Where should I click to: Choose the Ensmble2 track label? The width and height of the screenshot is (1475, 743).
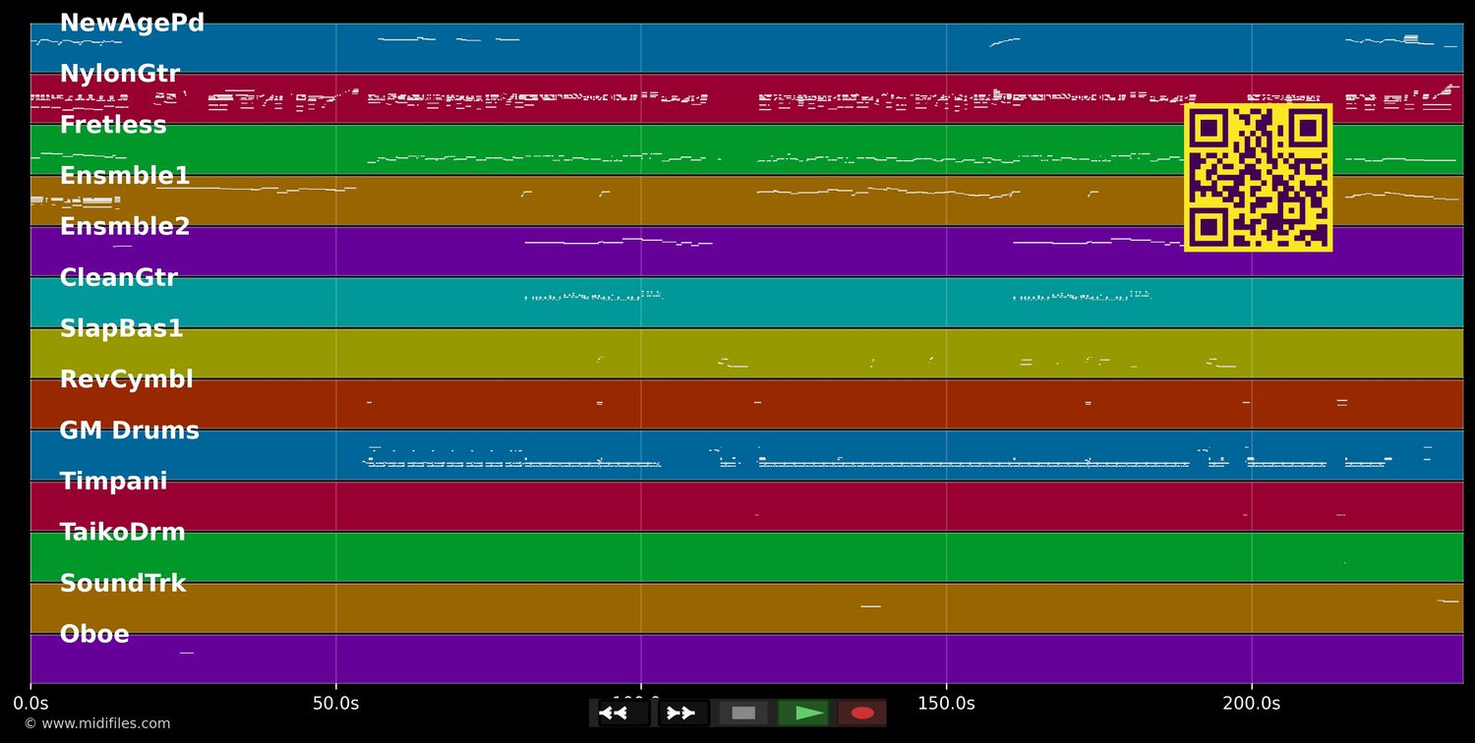(125, 227)
